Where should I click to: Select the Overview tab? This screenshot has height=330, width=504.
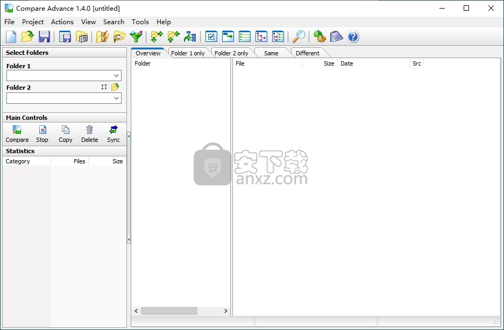148,53
